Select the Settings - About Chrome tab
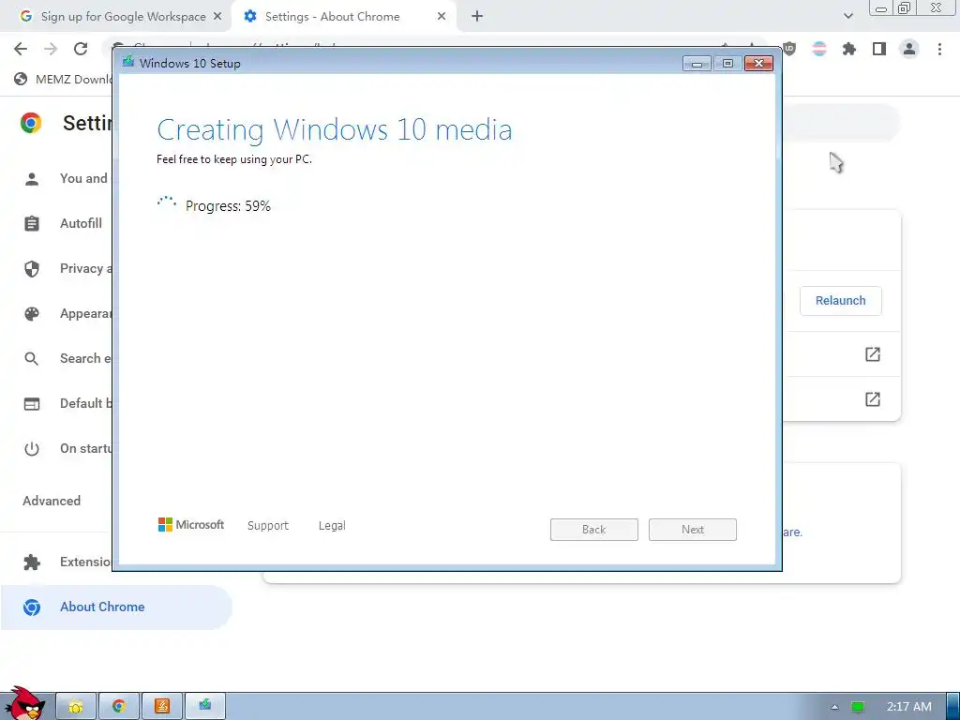This screenshot has height=720, width=960. (331, 17)
